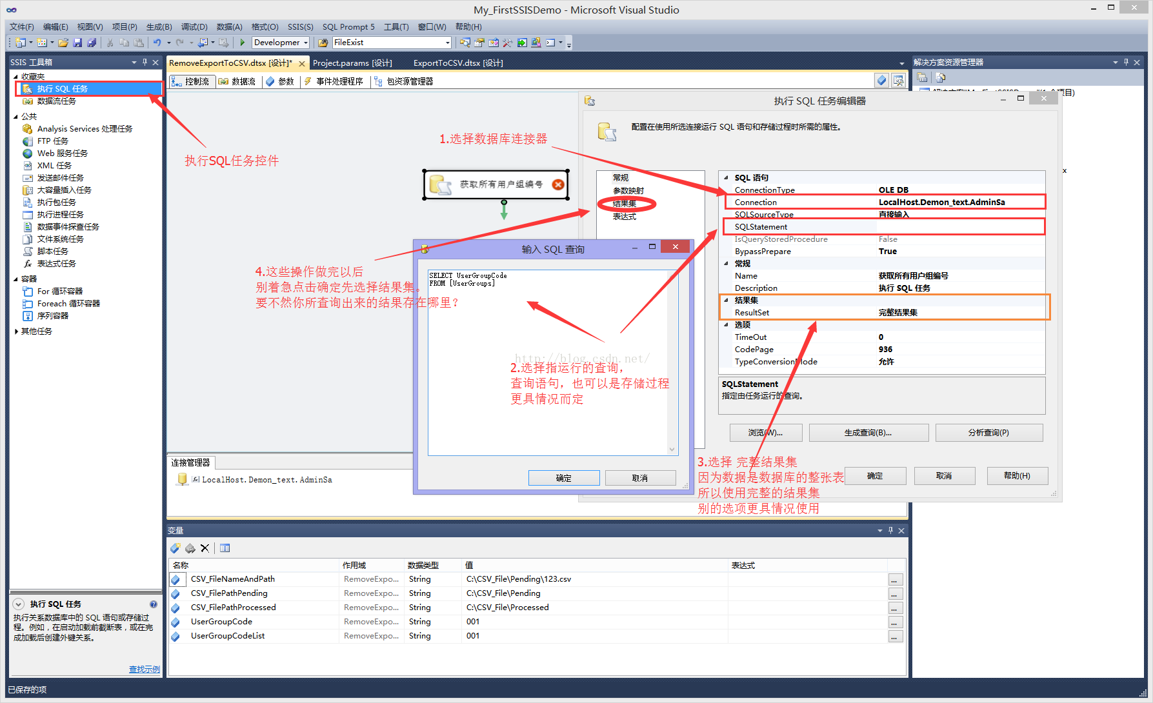
Task: Click 确定 in the 输入 SQL 查询 dialog
Action: tap(564, 478)
